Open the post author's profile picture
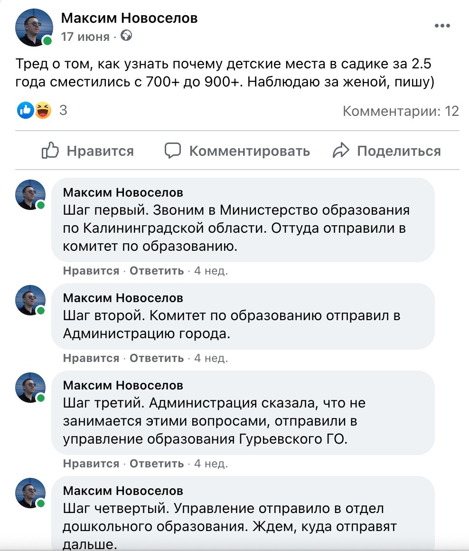The height and width of the screenshot is (551, 469). click(34, 28)
